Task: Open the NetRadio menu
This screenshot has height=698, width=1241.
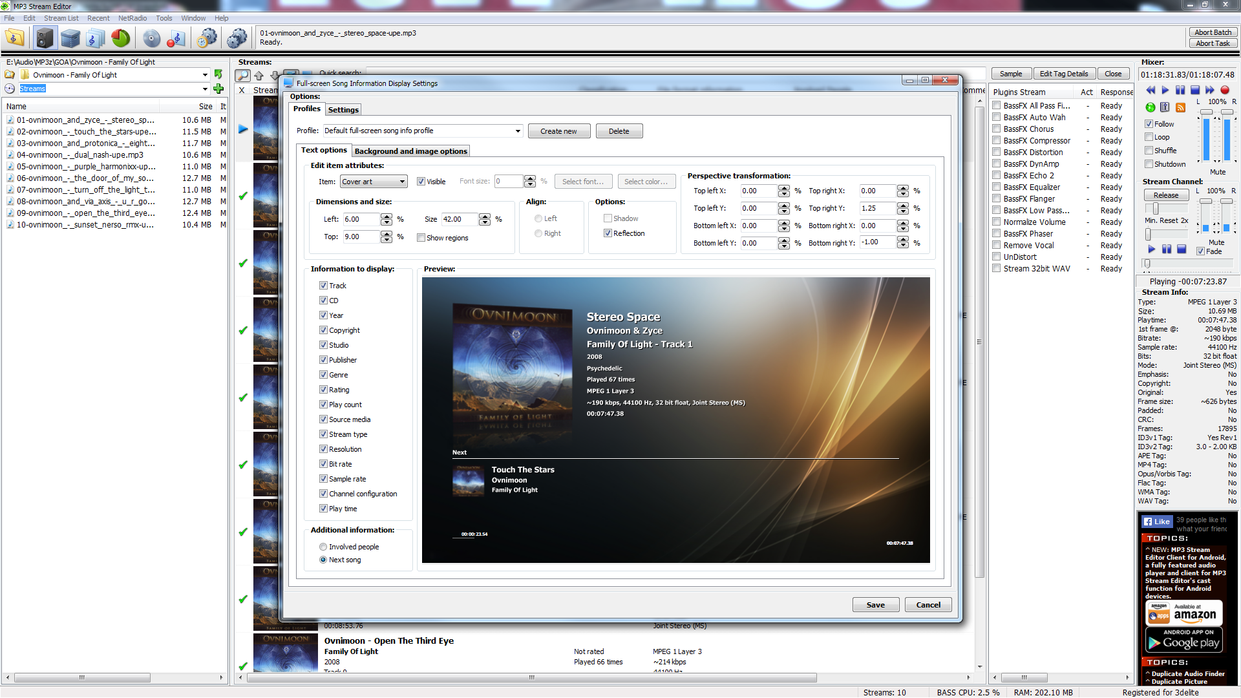Action: [x=133, y=17]
